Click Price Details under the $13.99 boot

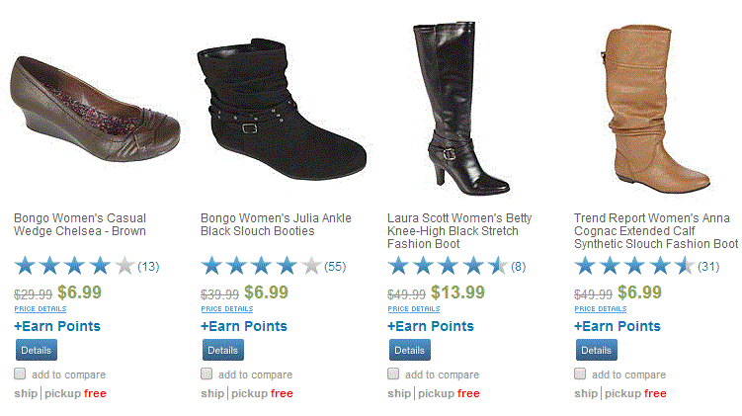[x=413, y=309]
